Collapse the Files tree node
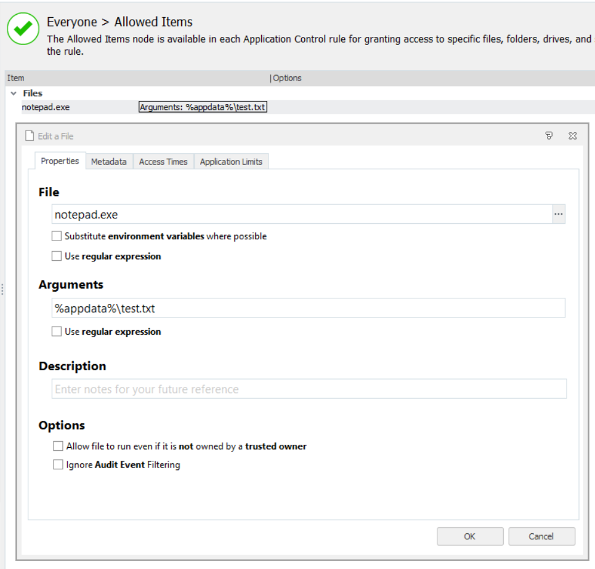Image resolution: width=595 pixels, height=569 pixels. (14, 93)
